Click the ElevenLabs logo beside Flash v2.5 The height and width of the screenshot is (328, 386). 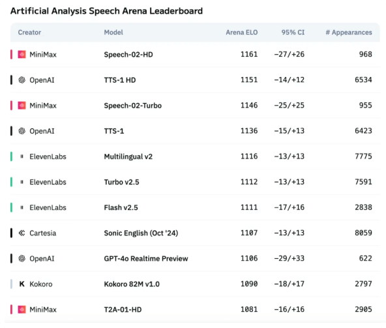click(x=22, y=207)
